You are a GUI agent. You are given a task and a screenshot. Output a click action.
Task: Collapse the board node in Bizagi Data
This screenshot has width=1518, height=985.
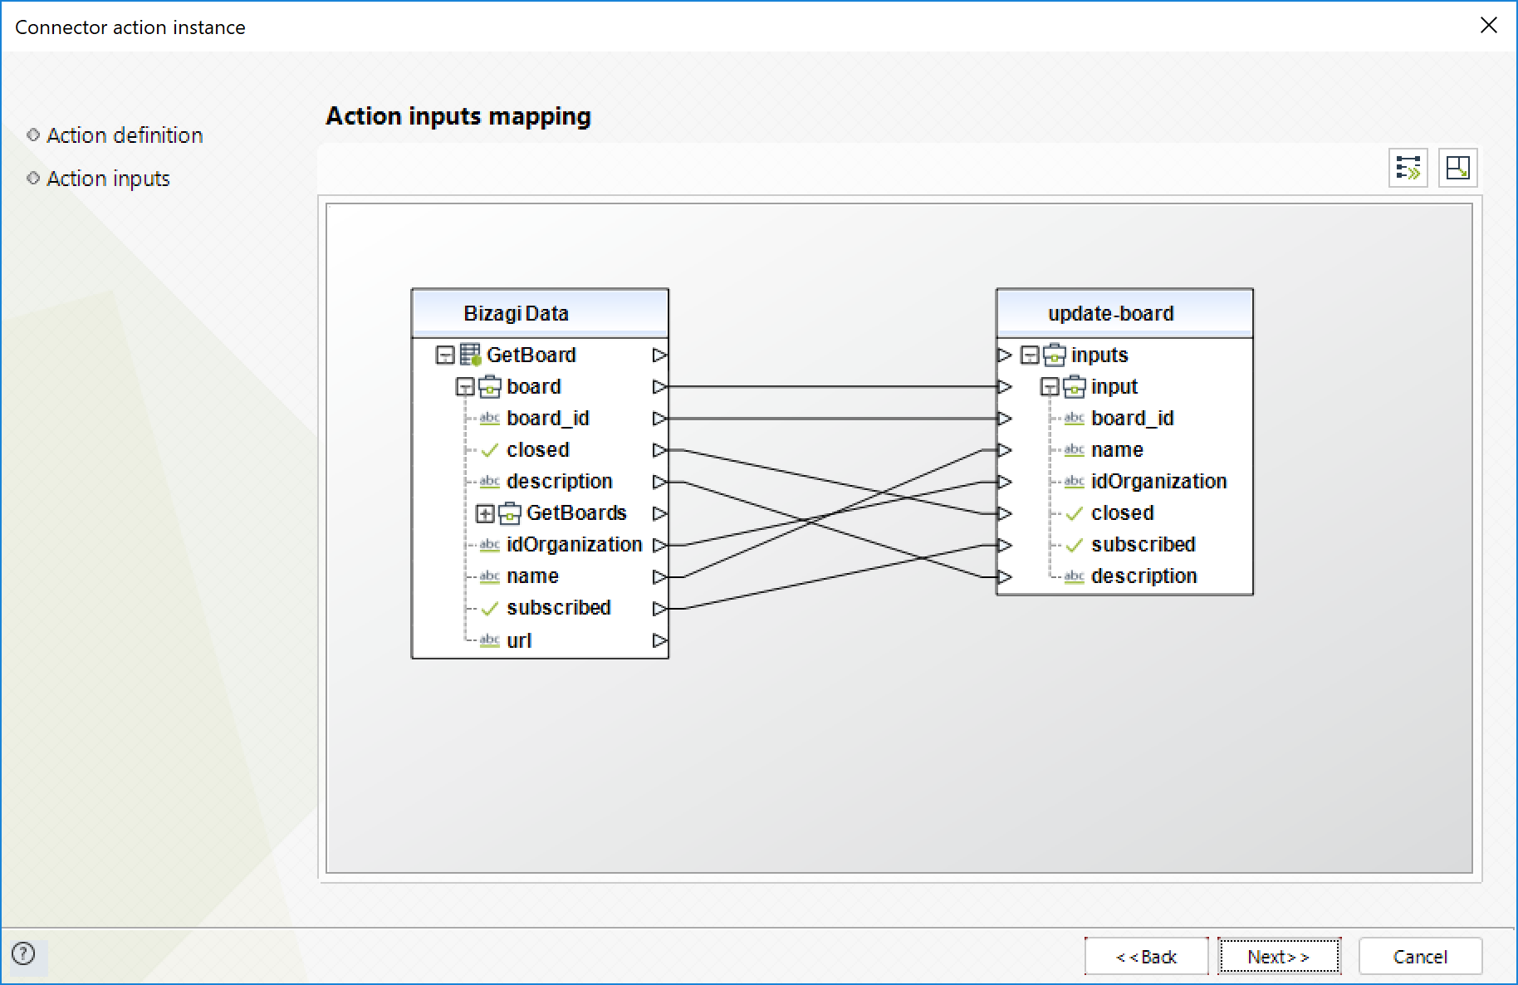tap(465, 387)
